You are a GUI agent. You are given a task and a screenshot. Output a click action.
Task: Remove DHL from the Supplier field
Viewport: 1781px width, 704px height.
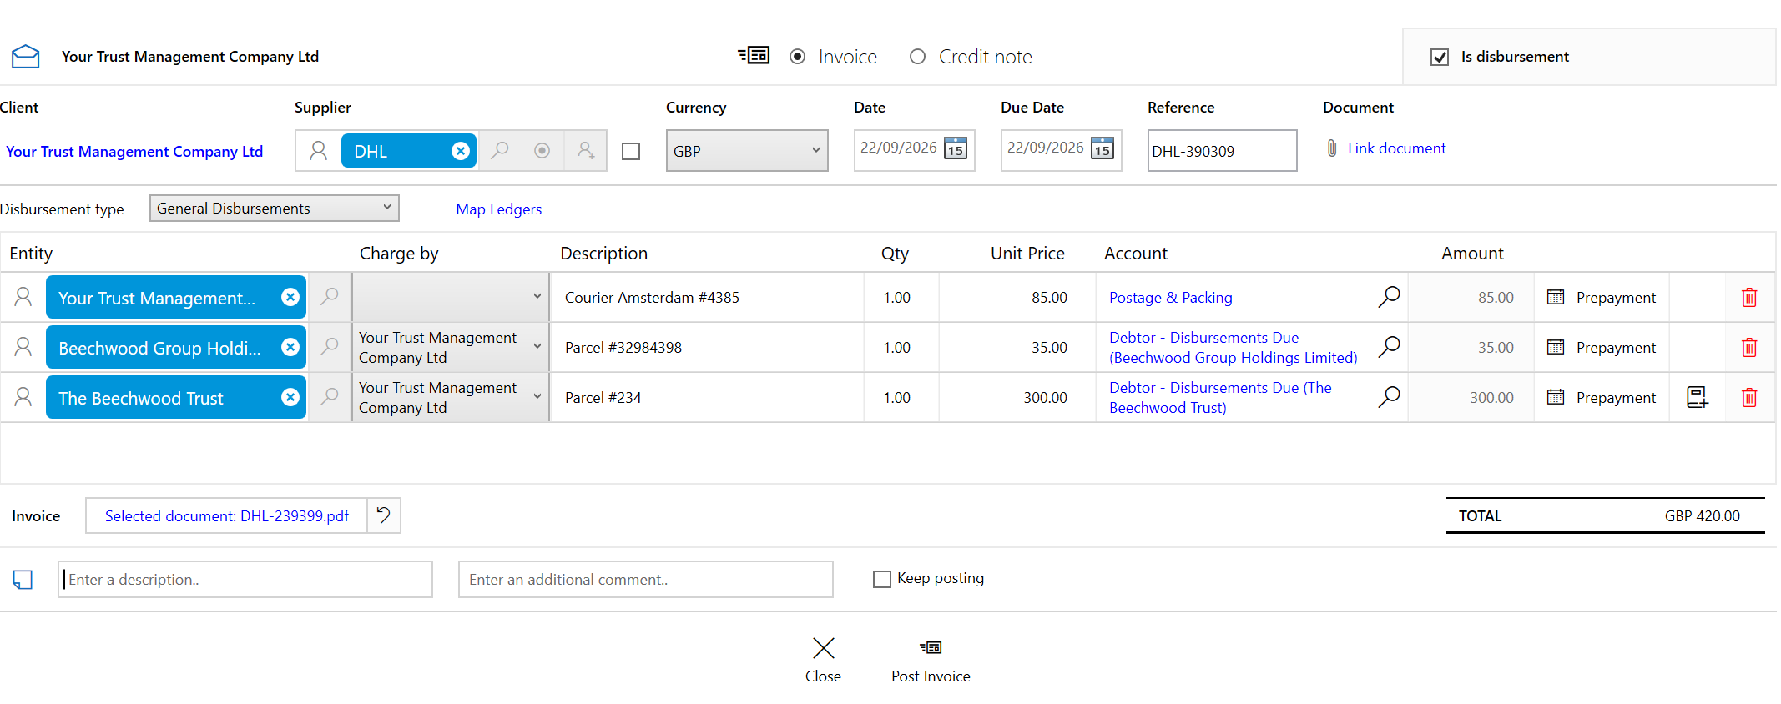[x=460, y=151]
